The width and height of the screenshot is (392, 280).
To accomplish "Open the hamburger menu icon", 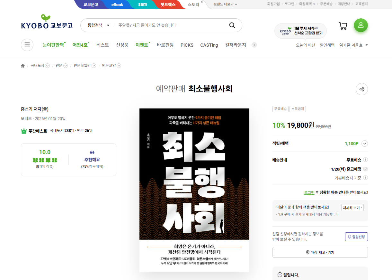I will coord(27,45).
